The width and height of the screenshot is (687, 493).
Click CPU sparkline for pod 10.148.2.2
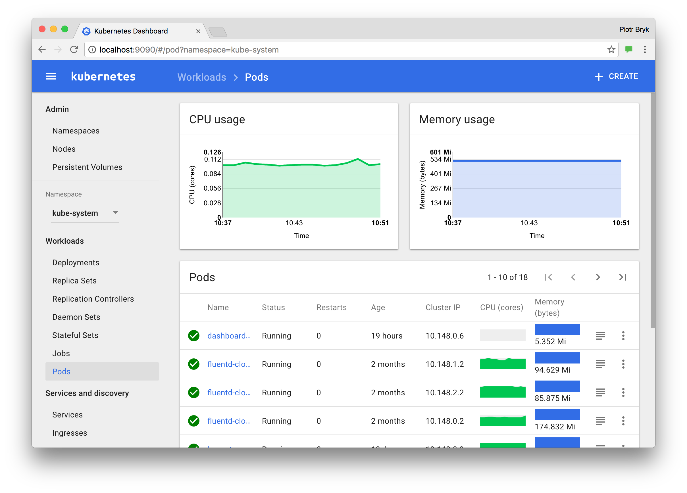point(503,392)
